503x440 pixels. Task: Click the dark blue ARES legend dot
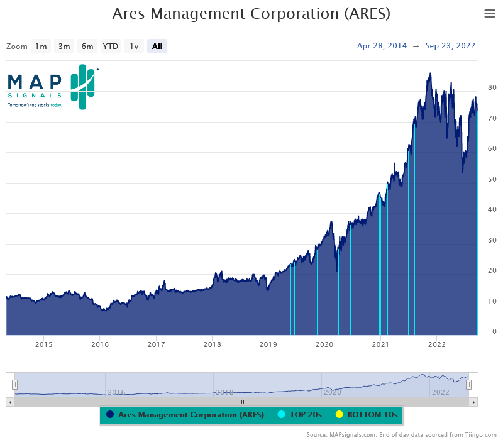coord(110,414)
